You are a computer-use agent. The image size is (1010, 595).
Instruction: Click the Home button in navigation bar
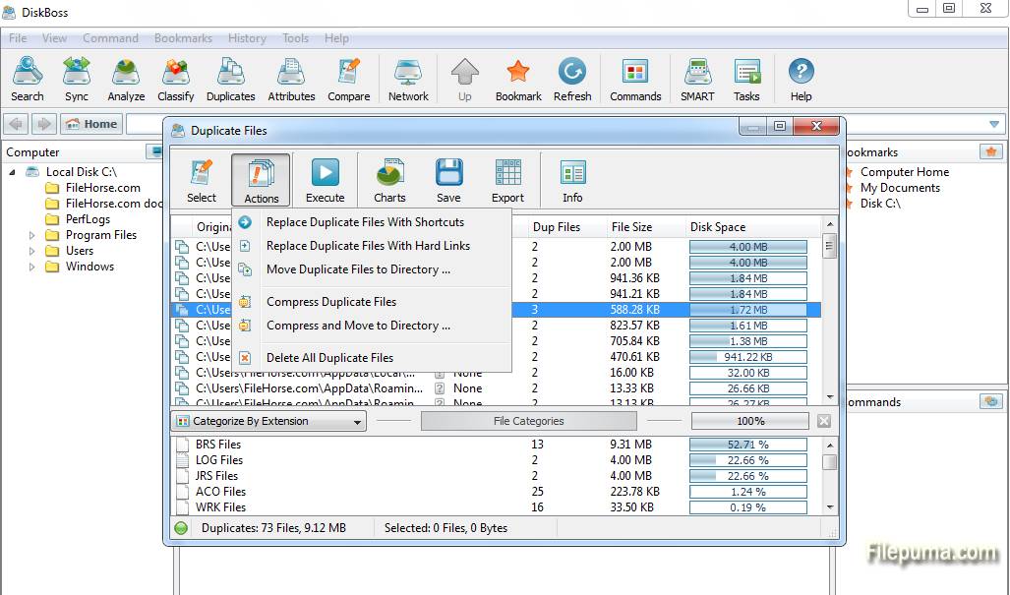(91, 124)
